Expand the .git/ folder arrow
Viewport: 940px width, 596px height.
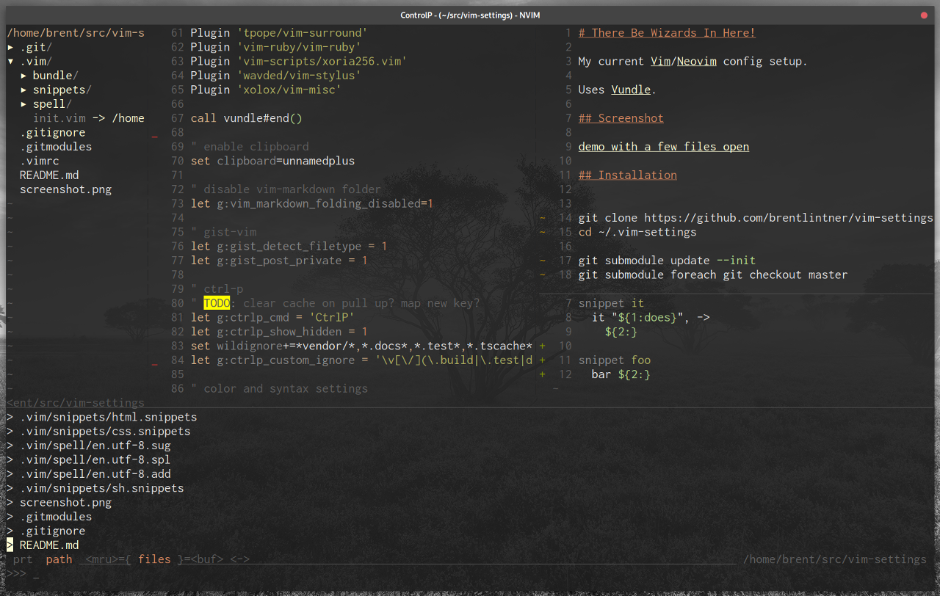(x=10, y=47)
